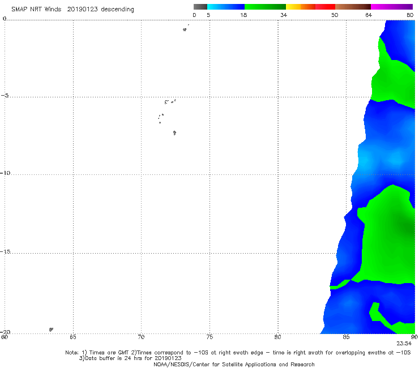Click the longitude label '75'

pyautogui.click(x=209, y=337)
